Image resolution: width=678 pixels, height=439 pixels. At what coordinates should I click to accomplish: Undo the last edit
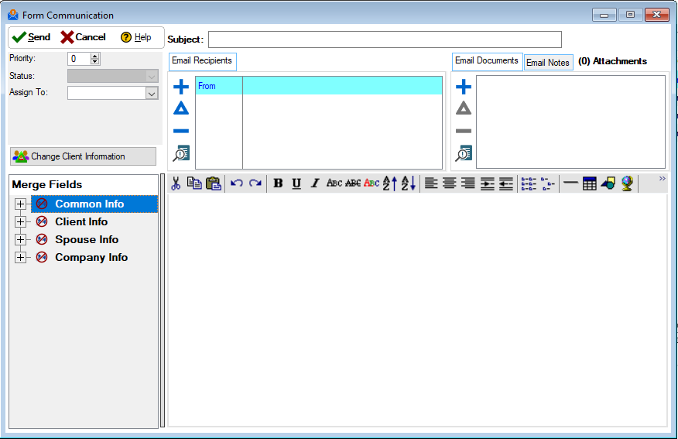click(x=237, y=183)
